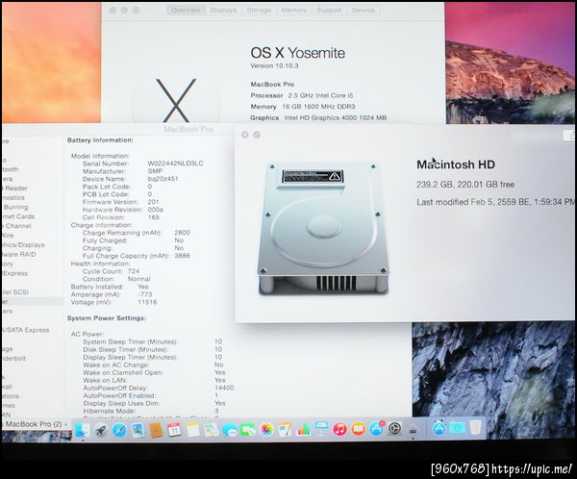577x479 pixels.
Task: Select Disc Burning in sidebar
Action: [15, 208]
